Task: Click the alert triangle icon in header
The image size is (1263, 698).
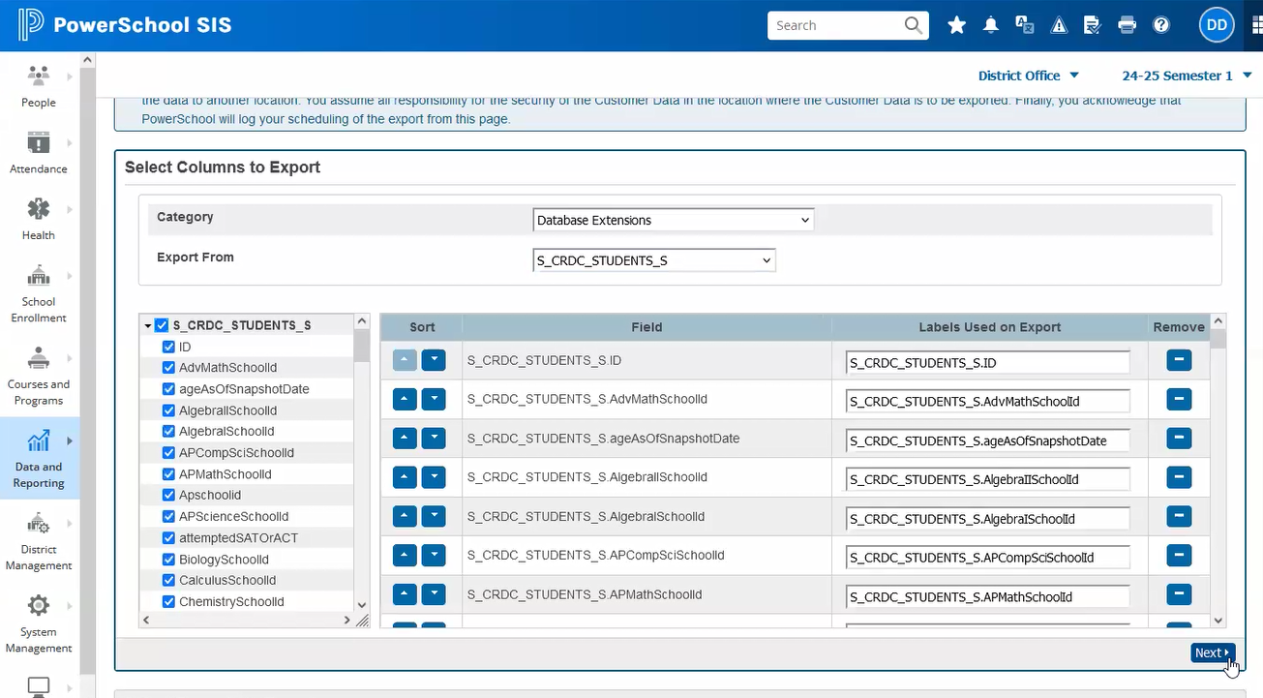Action: [x=1059, y=26]
